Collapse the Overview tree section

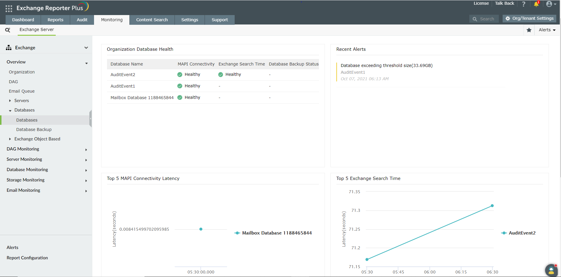pyautogui.click(x=86, y=63)
